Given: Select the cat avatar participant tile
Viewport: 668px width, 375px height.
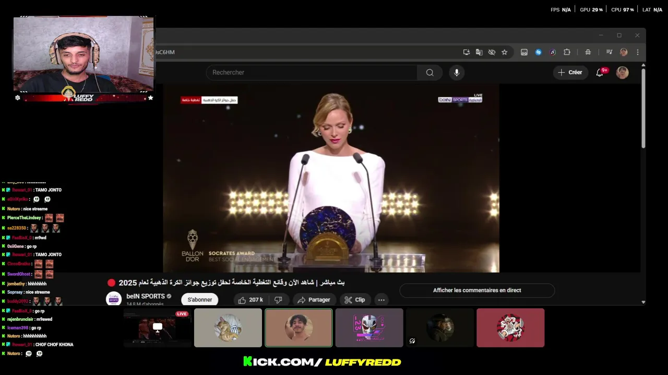Looking at the screenshot, I should pyautogui.click(x=228, y=328).
